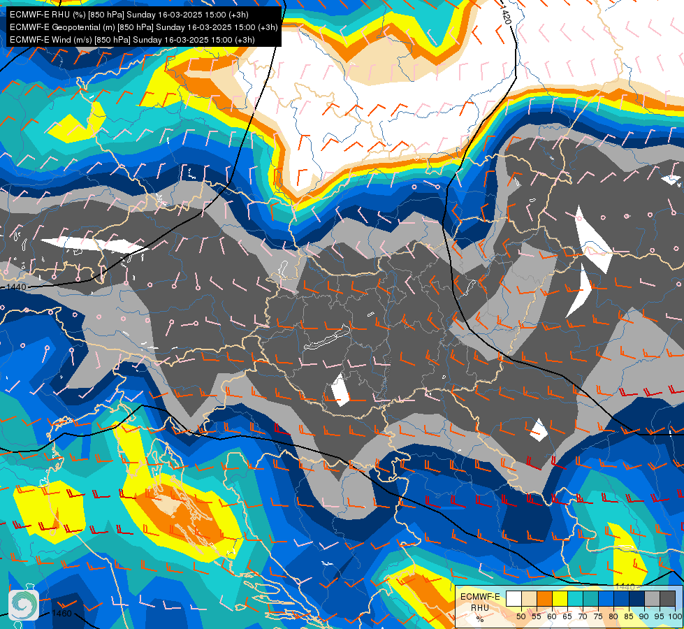Select the cyan 65–70% legend swatch
The image size is (684, 629).
coord(576,598)
